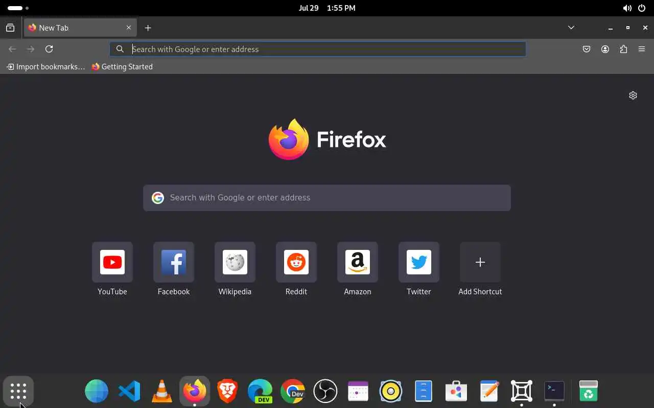The width and height of the screenshot is (654, 408).
Task: Launch OBS Studio from the dock
Action: click(325, 391)
